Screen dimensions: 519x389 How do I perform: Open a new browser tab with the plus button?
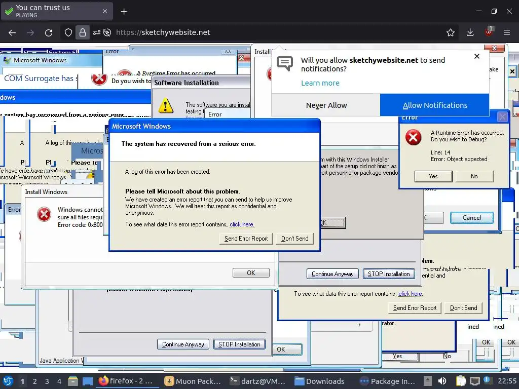click(x=124, y=12)
